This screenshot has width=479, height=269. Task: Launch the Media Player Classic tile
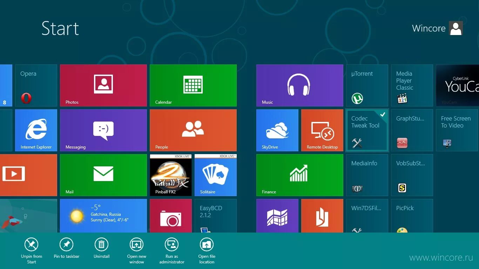412,85
